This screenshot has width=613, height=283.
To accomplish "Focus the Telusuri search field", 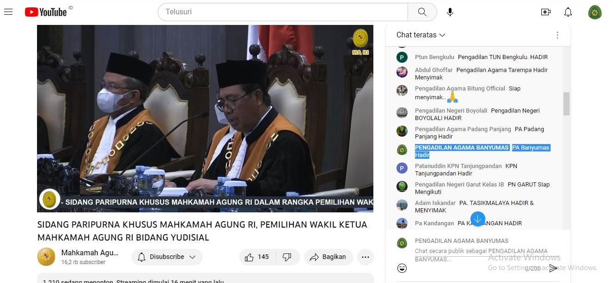I will pos(283,12).
